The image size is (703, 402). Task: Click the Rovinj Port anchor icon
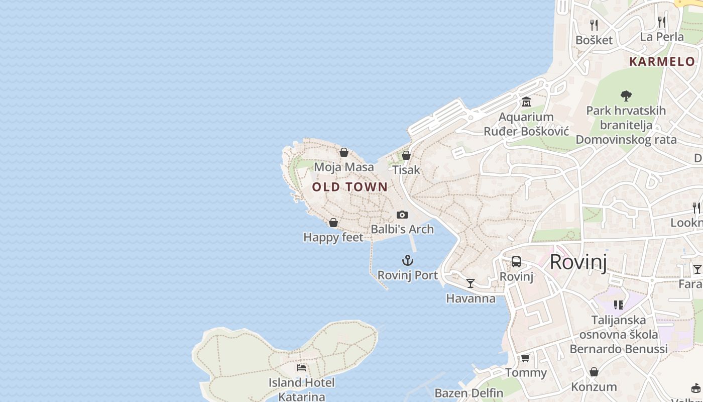click(408, 260)
